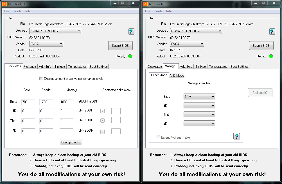
Task: Click the 3D geometric delta clock field
Action: pos(116,111)
